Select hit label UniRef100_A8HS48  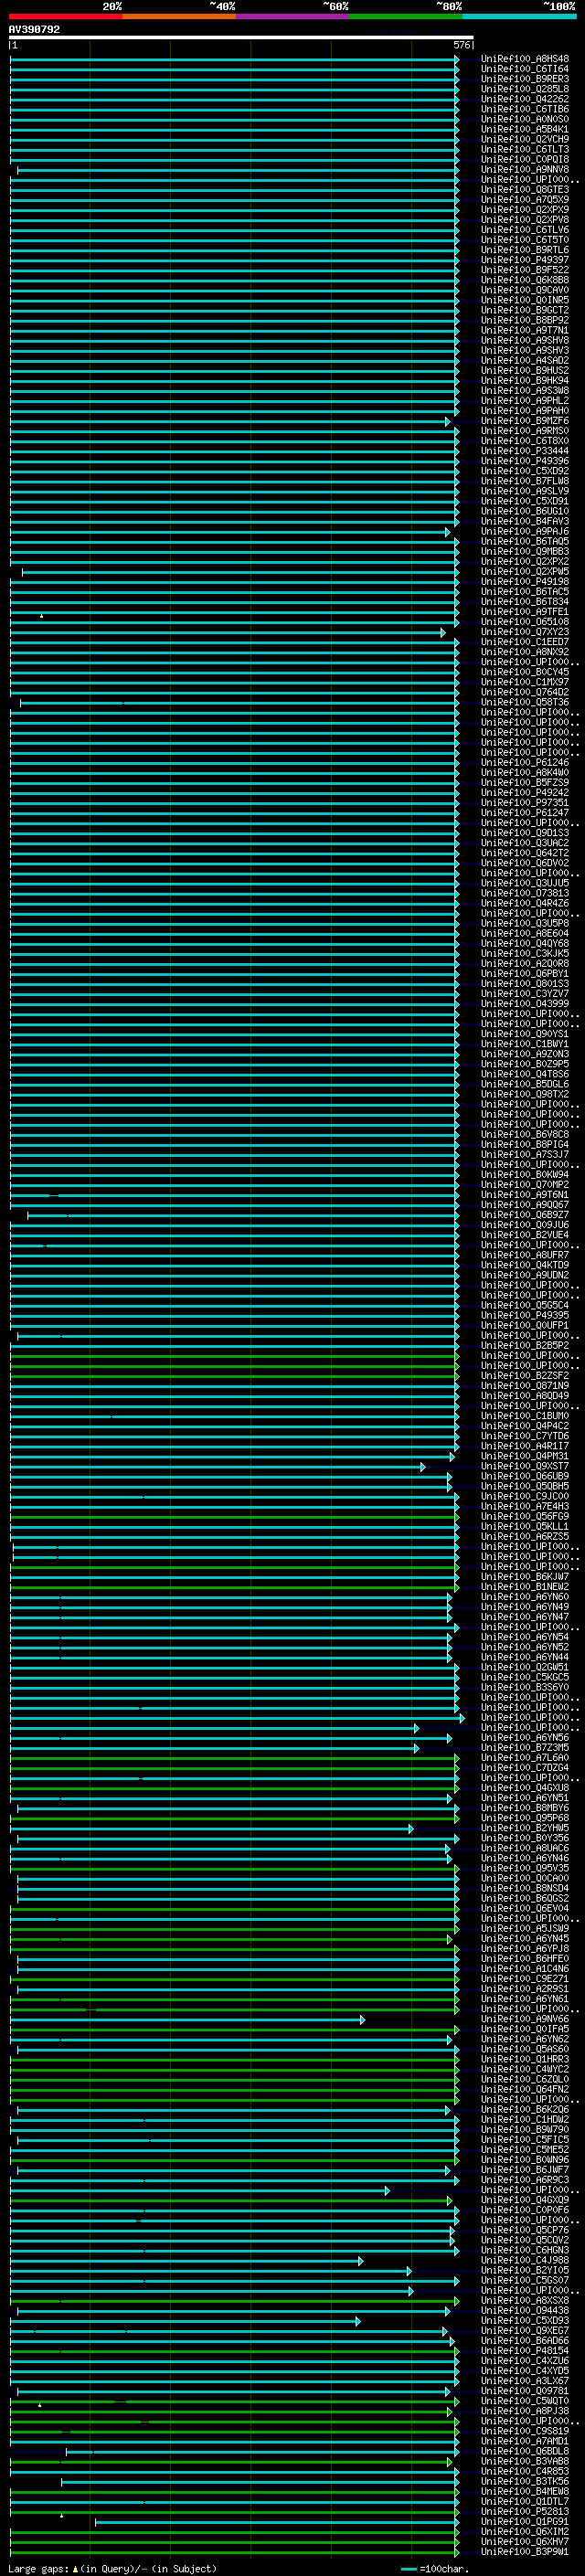(525, 59)
